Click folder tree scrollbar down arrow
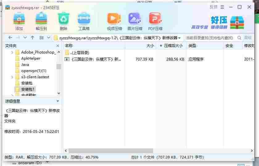 (59, 93)
